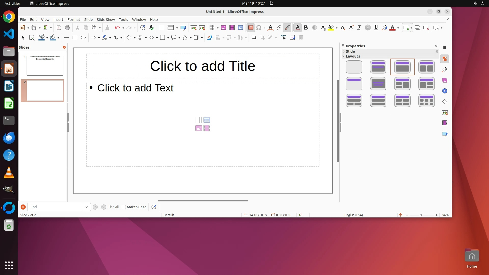
Task: Open the Navigator sidebar icon
Action: [x=445, y=91]
